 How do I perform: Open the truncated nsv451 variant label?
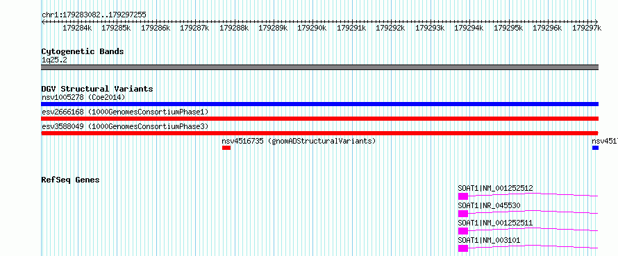(605, 141)
